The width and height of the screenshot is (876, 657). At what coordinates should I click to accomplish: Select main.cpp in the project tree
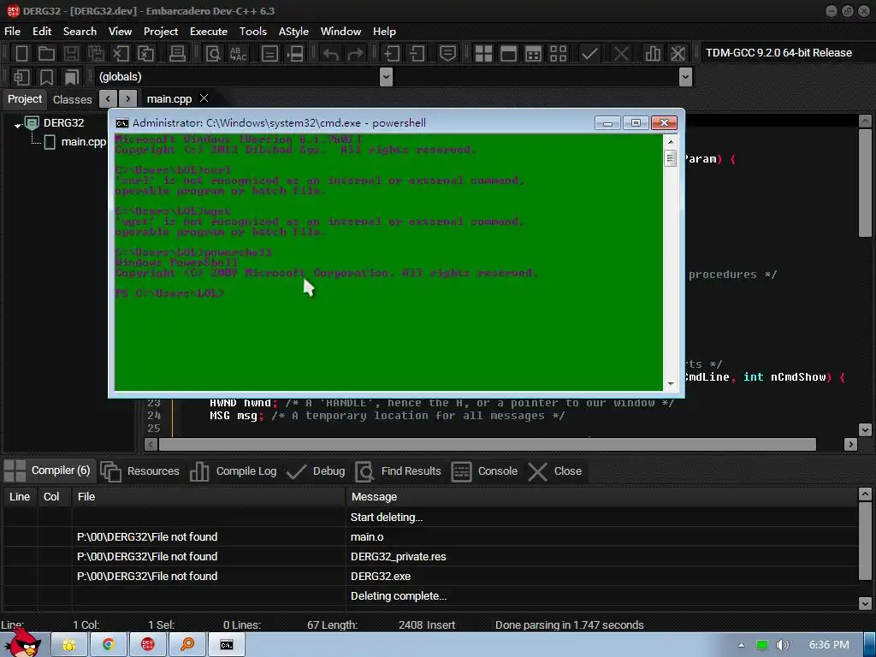(x=83, y=142)
